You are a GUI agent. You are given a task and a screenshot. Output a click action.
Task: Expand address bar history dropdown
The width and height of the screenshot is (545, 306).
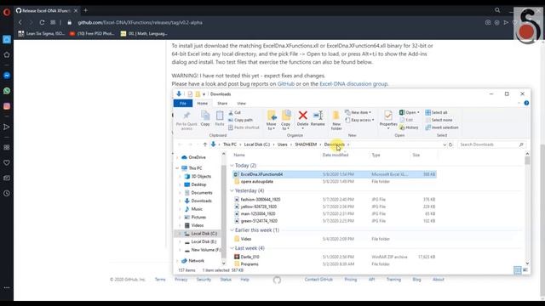pyautogui.click(x=445, y=144)
